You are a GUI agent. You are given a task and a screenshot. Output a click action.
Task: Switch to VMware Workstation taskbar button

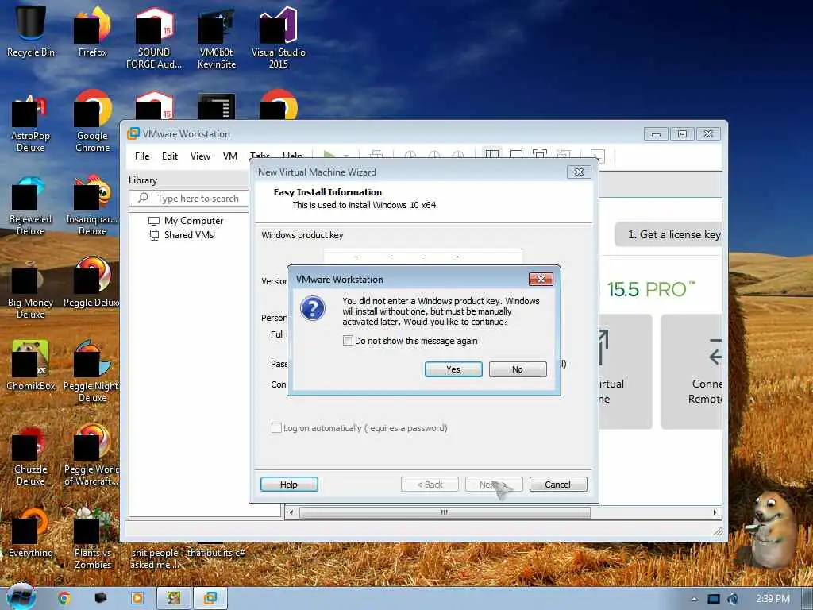(210, 598)
